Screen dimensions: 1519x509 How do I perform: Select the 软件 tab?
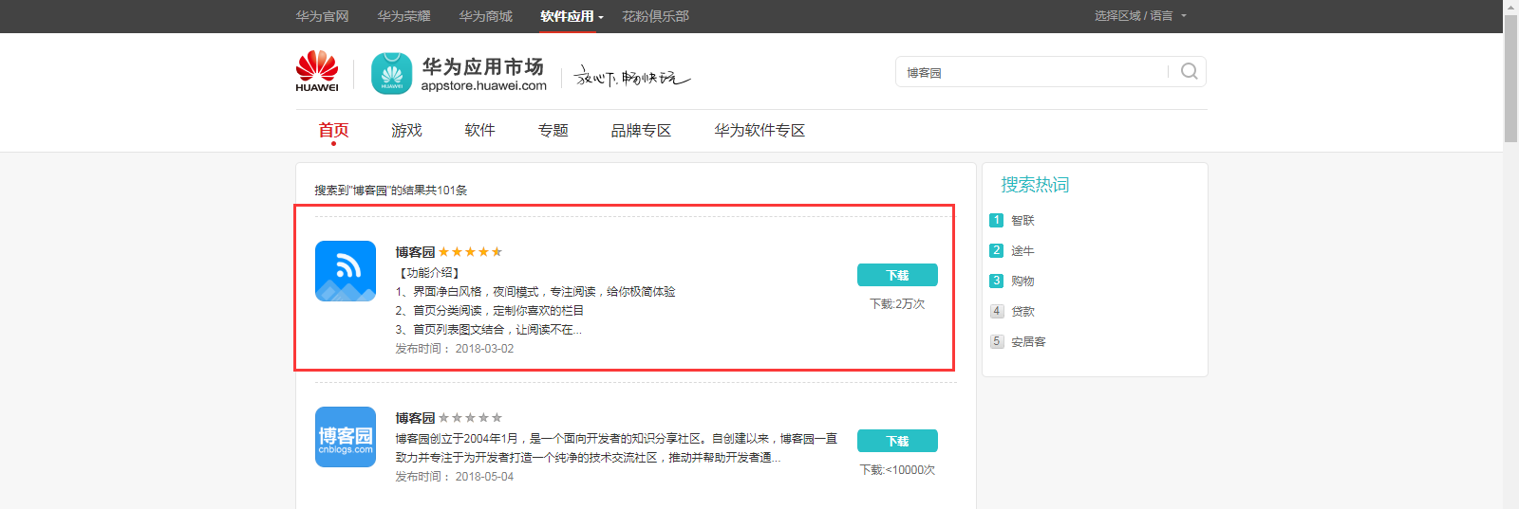tap(479, 130)
